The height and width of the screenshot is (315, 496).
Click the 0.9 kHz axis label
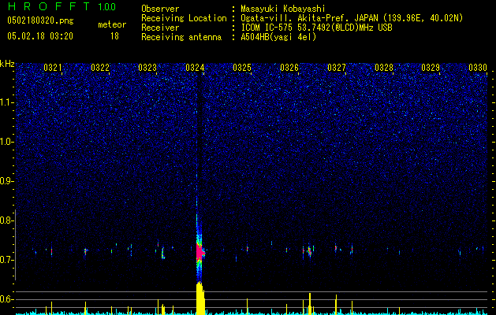coord(6,181)
